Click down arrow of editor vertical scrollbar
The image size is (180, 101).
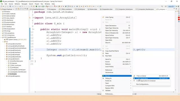click(x=175, y=90)
